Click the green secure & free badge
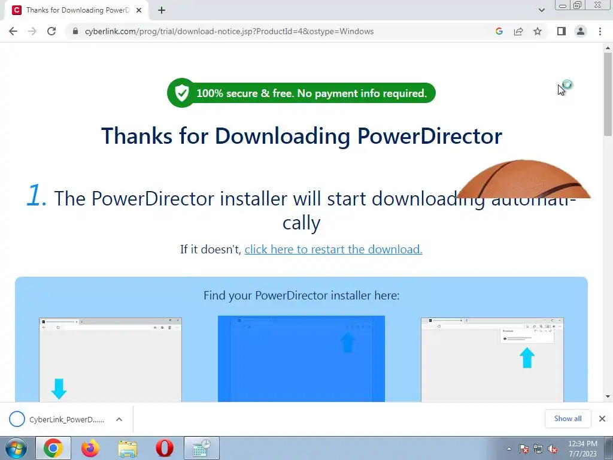The width and height of the screenshot is (613, 460). pyautogui.click(x=301, y=93)
